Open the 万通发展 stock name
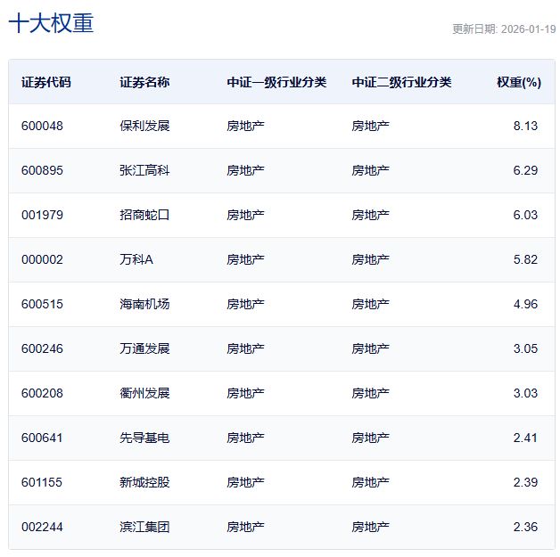Image resolution: width=560 pixels, height=557 pixels. click(x=144, y=348)
